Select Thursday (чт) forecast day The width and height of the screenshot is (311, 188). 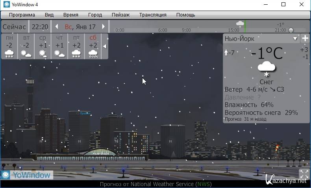59,46
